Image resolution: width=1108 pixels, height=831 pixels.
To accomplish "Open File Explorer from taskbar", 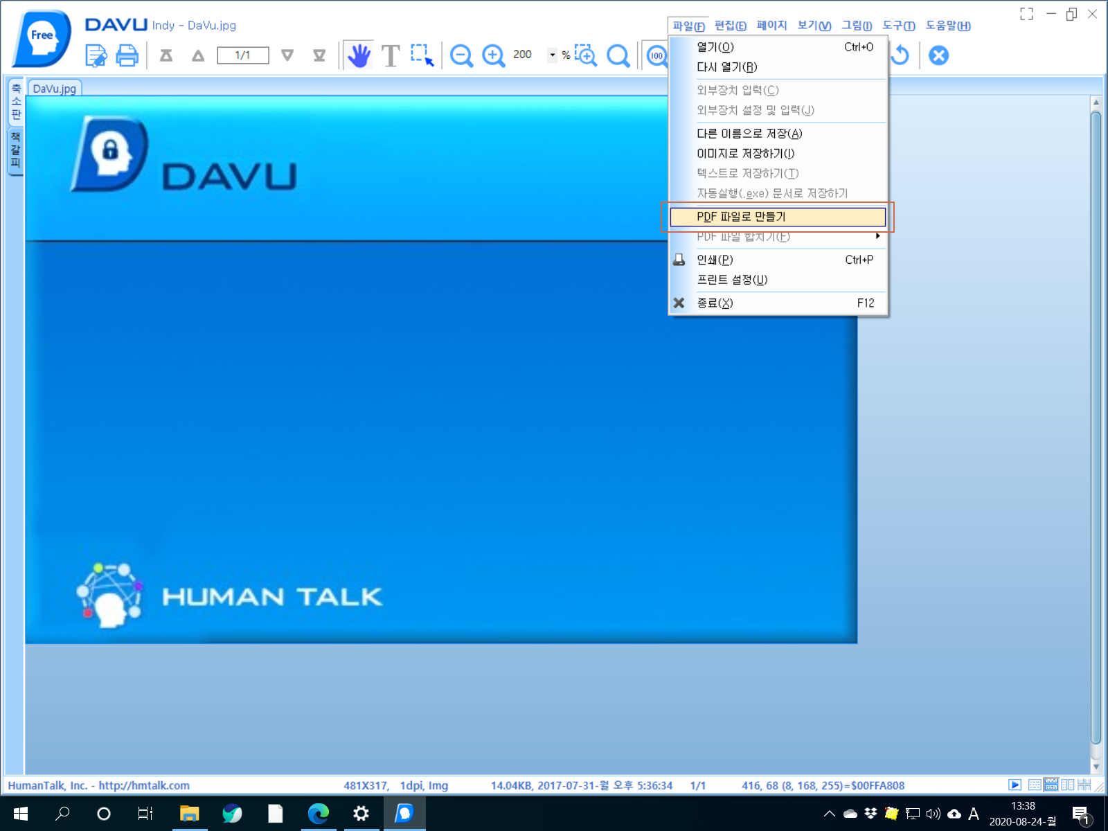I will point(189,814).
